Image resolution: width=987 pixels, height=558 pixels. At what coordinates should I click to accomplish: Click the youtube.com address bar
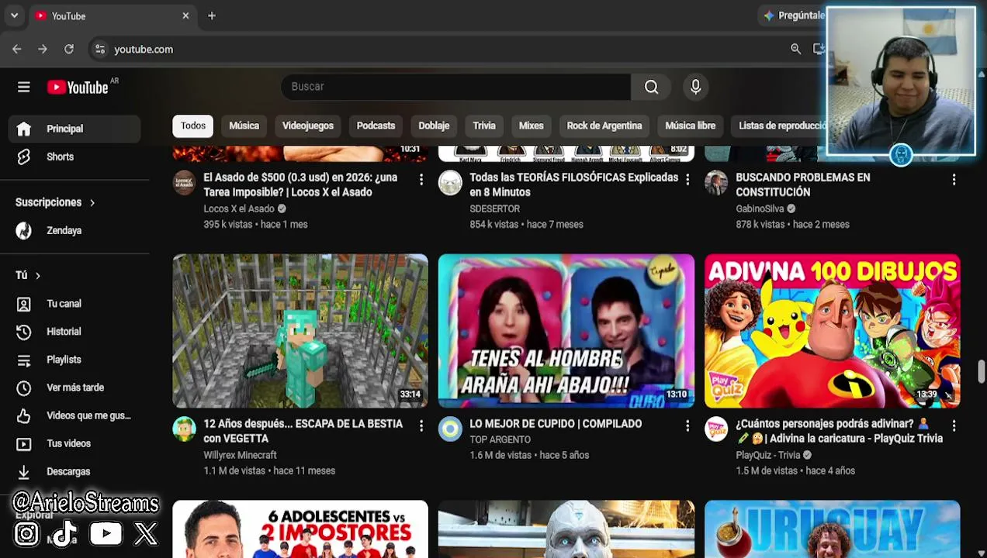pos(435,49)
